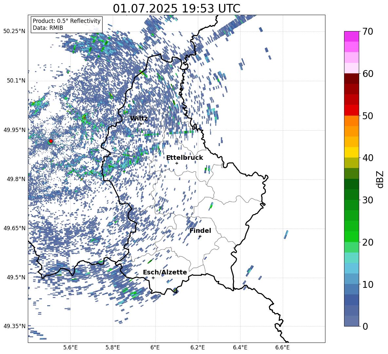388x354 pixels.
Task: Click the Product: 0.5° Reflectivity text
Action: tap(67, 21)
